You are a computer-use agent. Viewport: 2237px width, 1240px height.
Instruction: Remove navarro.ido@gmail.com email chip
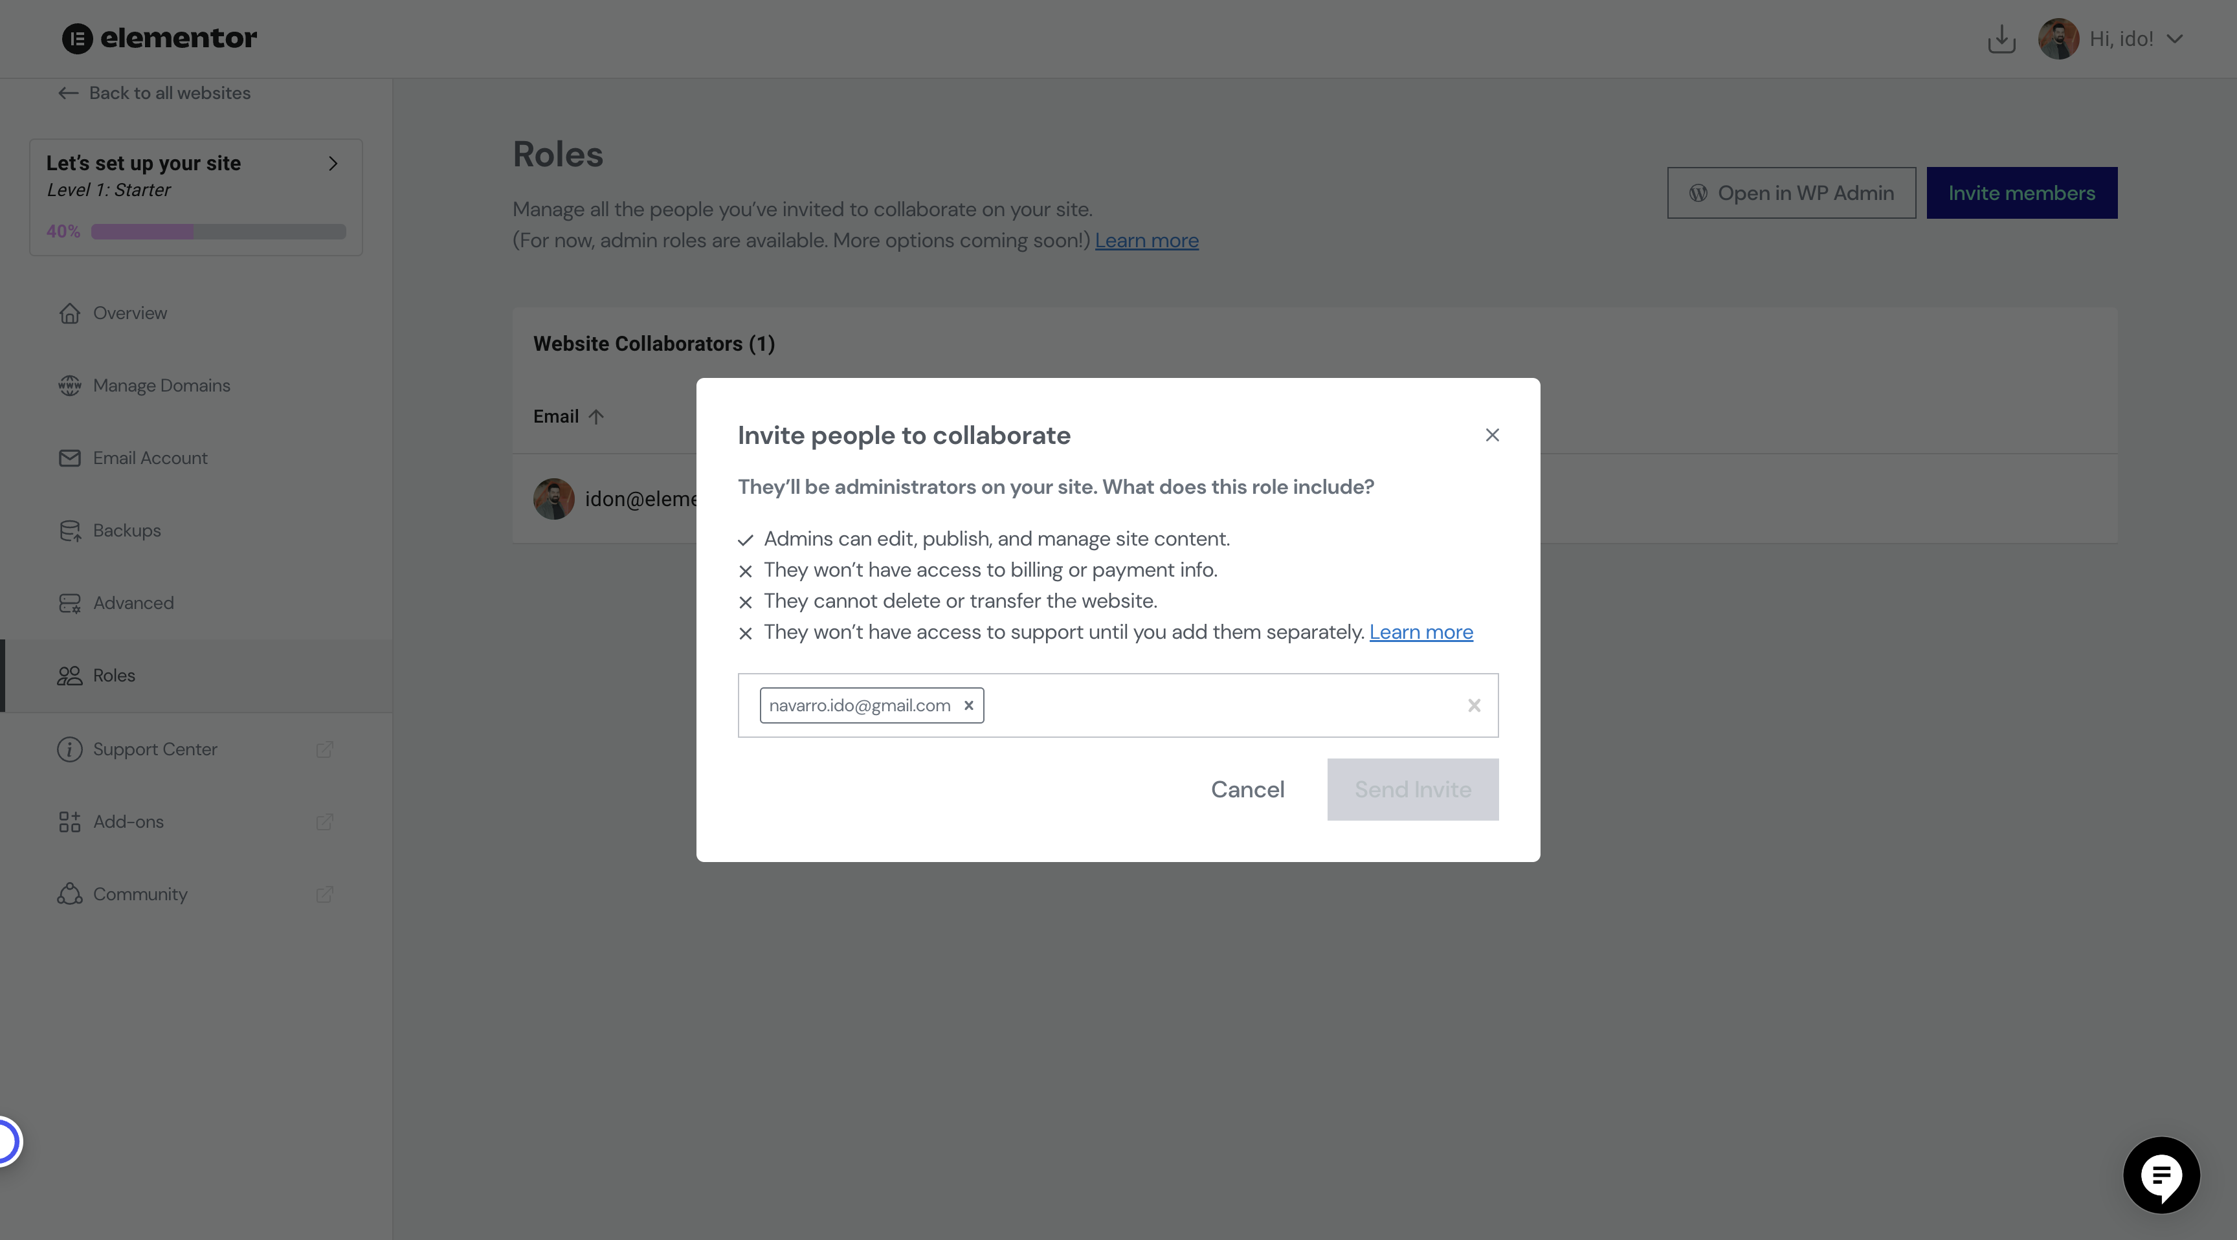point(968,706)
